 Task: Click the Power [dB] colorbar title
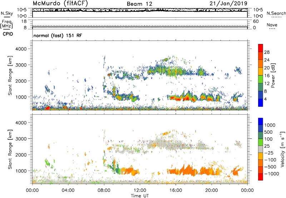273,75
